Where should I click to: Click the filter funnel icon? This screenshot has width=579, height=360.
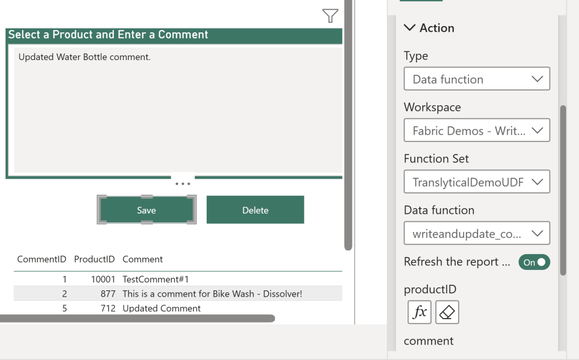[x=330, y=16]
